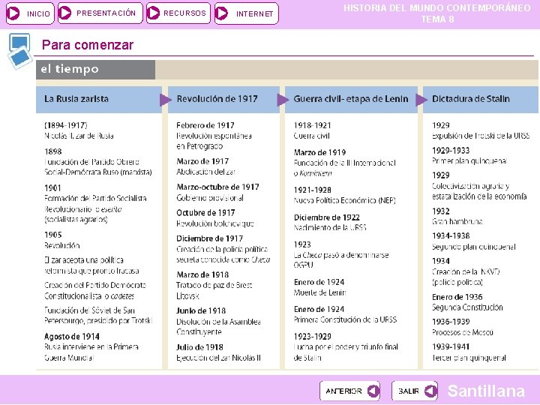Click the 'HISTORIA DEL MUNDO CONTEMPORÁNEO' title
Image resolution: width=540 pixels, height=405 pixels.
437,8
